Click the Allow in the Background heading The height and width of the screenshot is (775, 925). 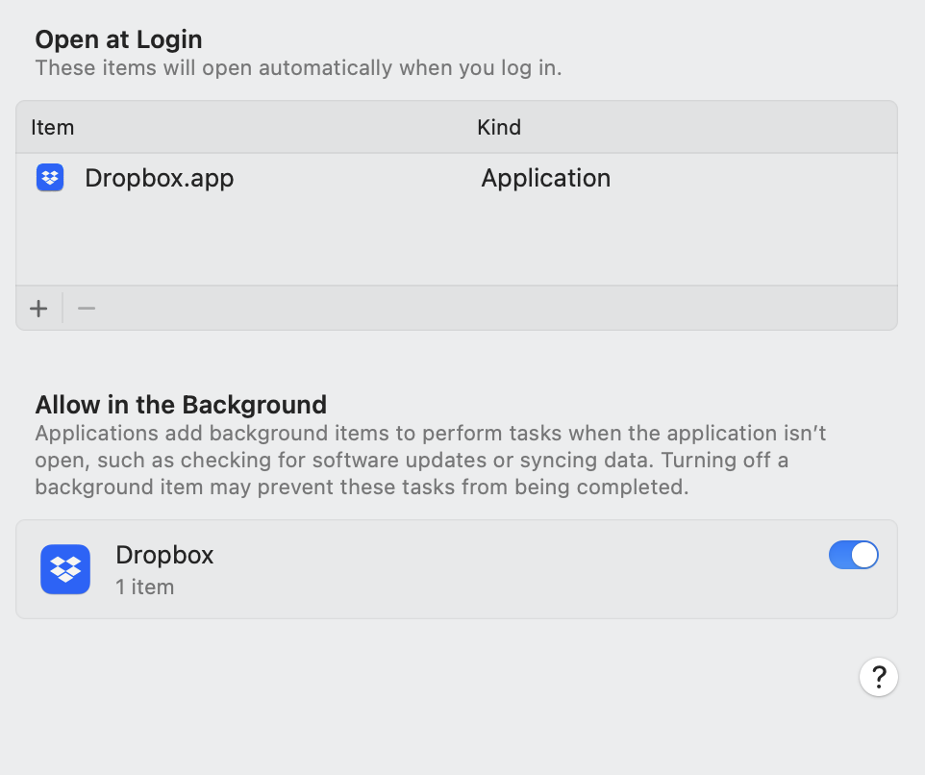(181, 404)
